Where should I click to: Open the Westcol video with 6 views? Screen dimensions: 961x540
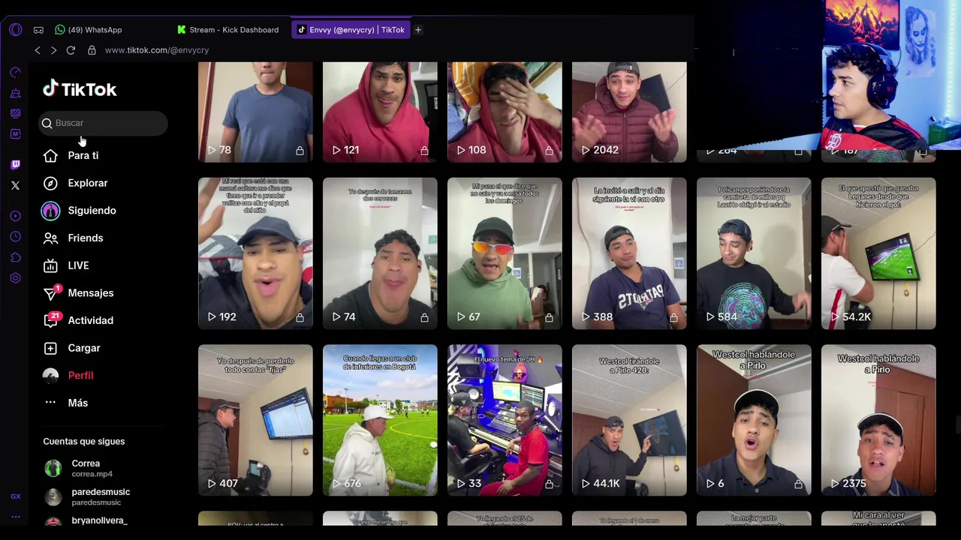click(x=754, y=420)
